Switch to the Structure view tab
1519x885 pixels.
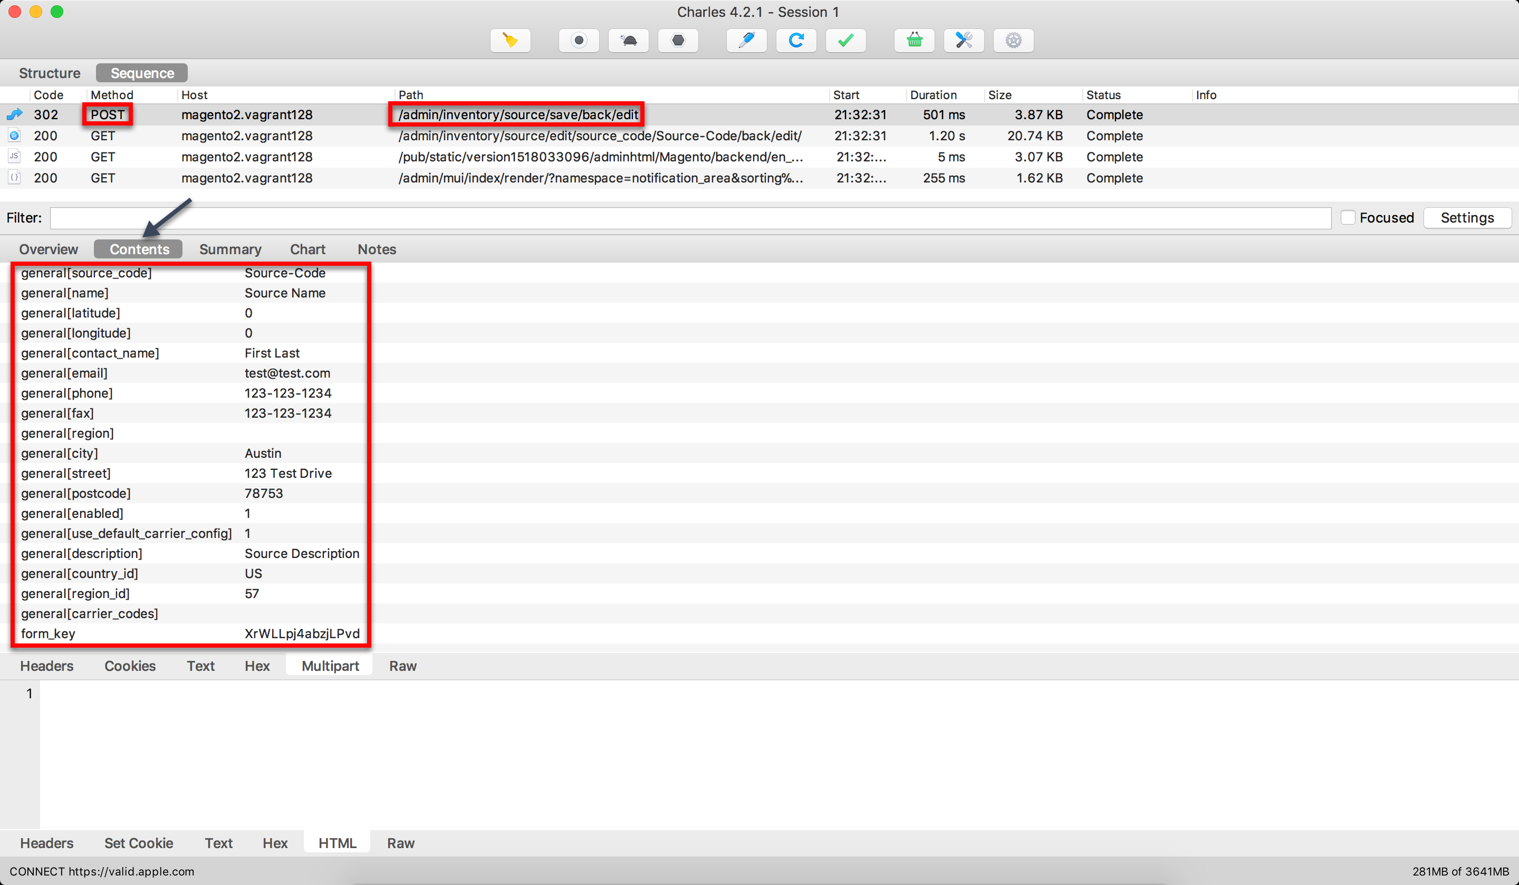50,73
